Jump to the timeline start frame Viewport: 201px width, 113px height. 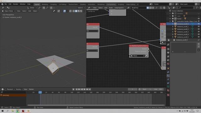pyautogui.click(x=77, y=89)
